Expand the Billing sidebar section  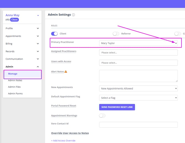tap(22, 44)
